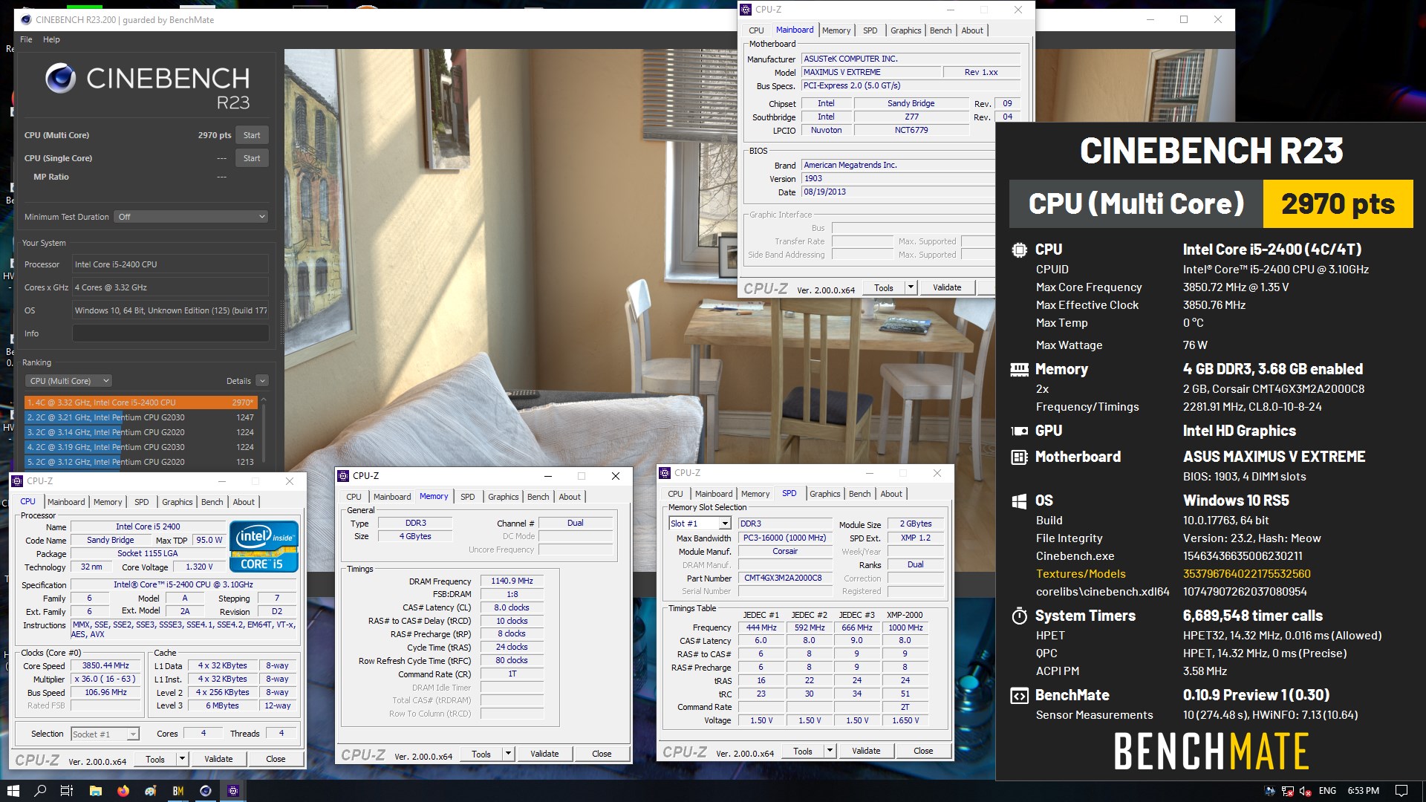Launch File Explorer from the taskbar

(x=95, y=791)
